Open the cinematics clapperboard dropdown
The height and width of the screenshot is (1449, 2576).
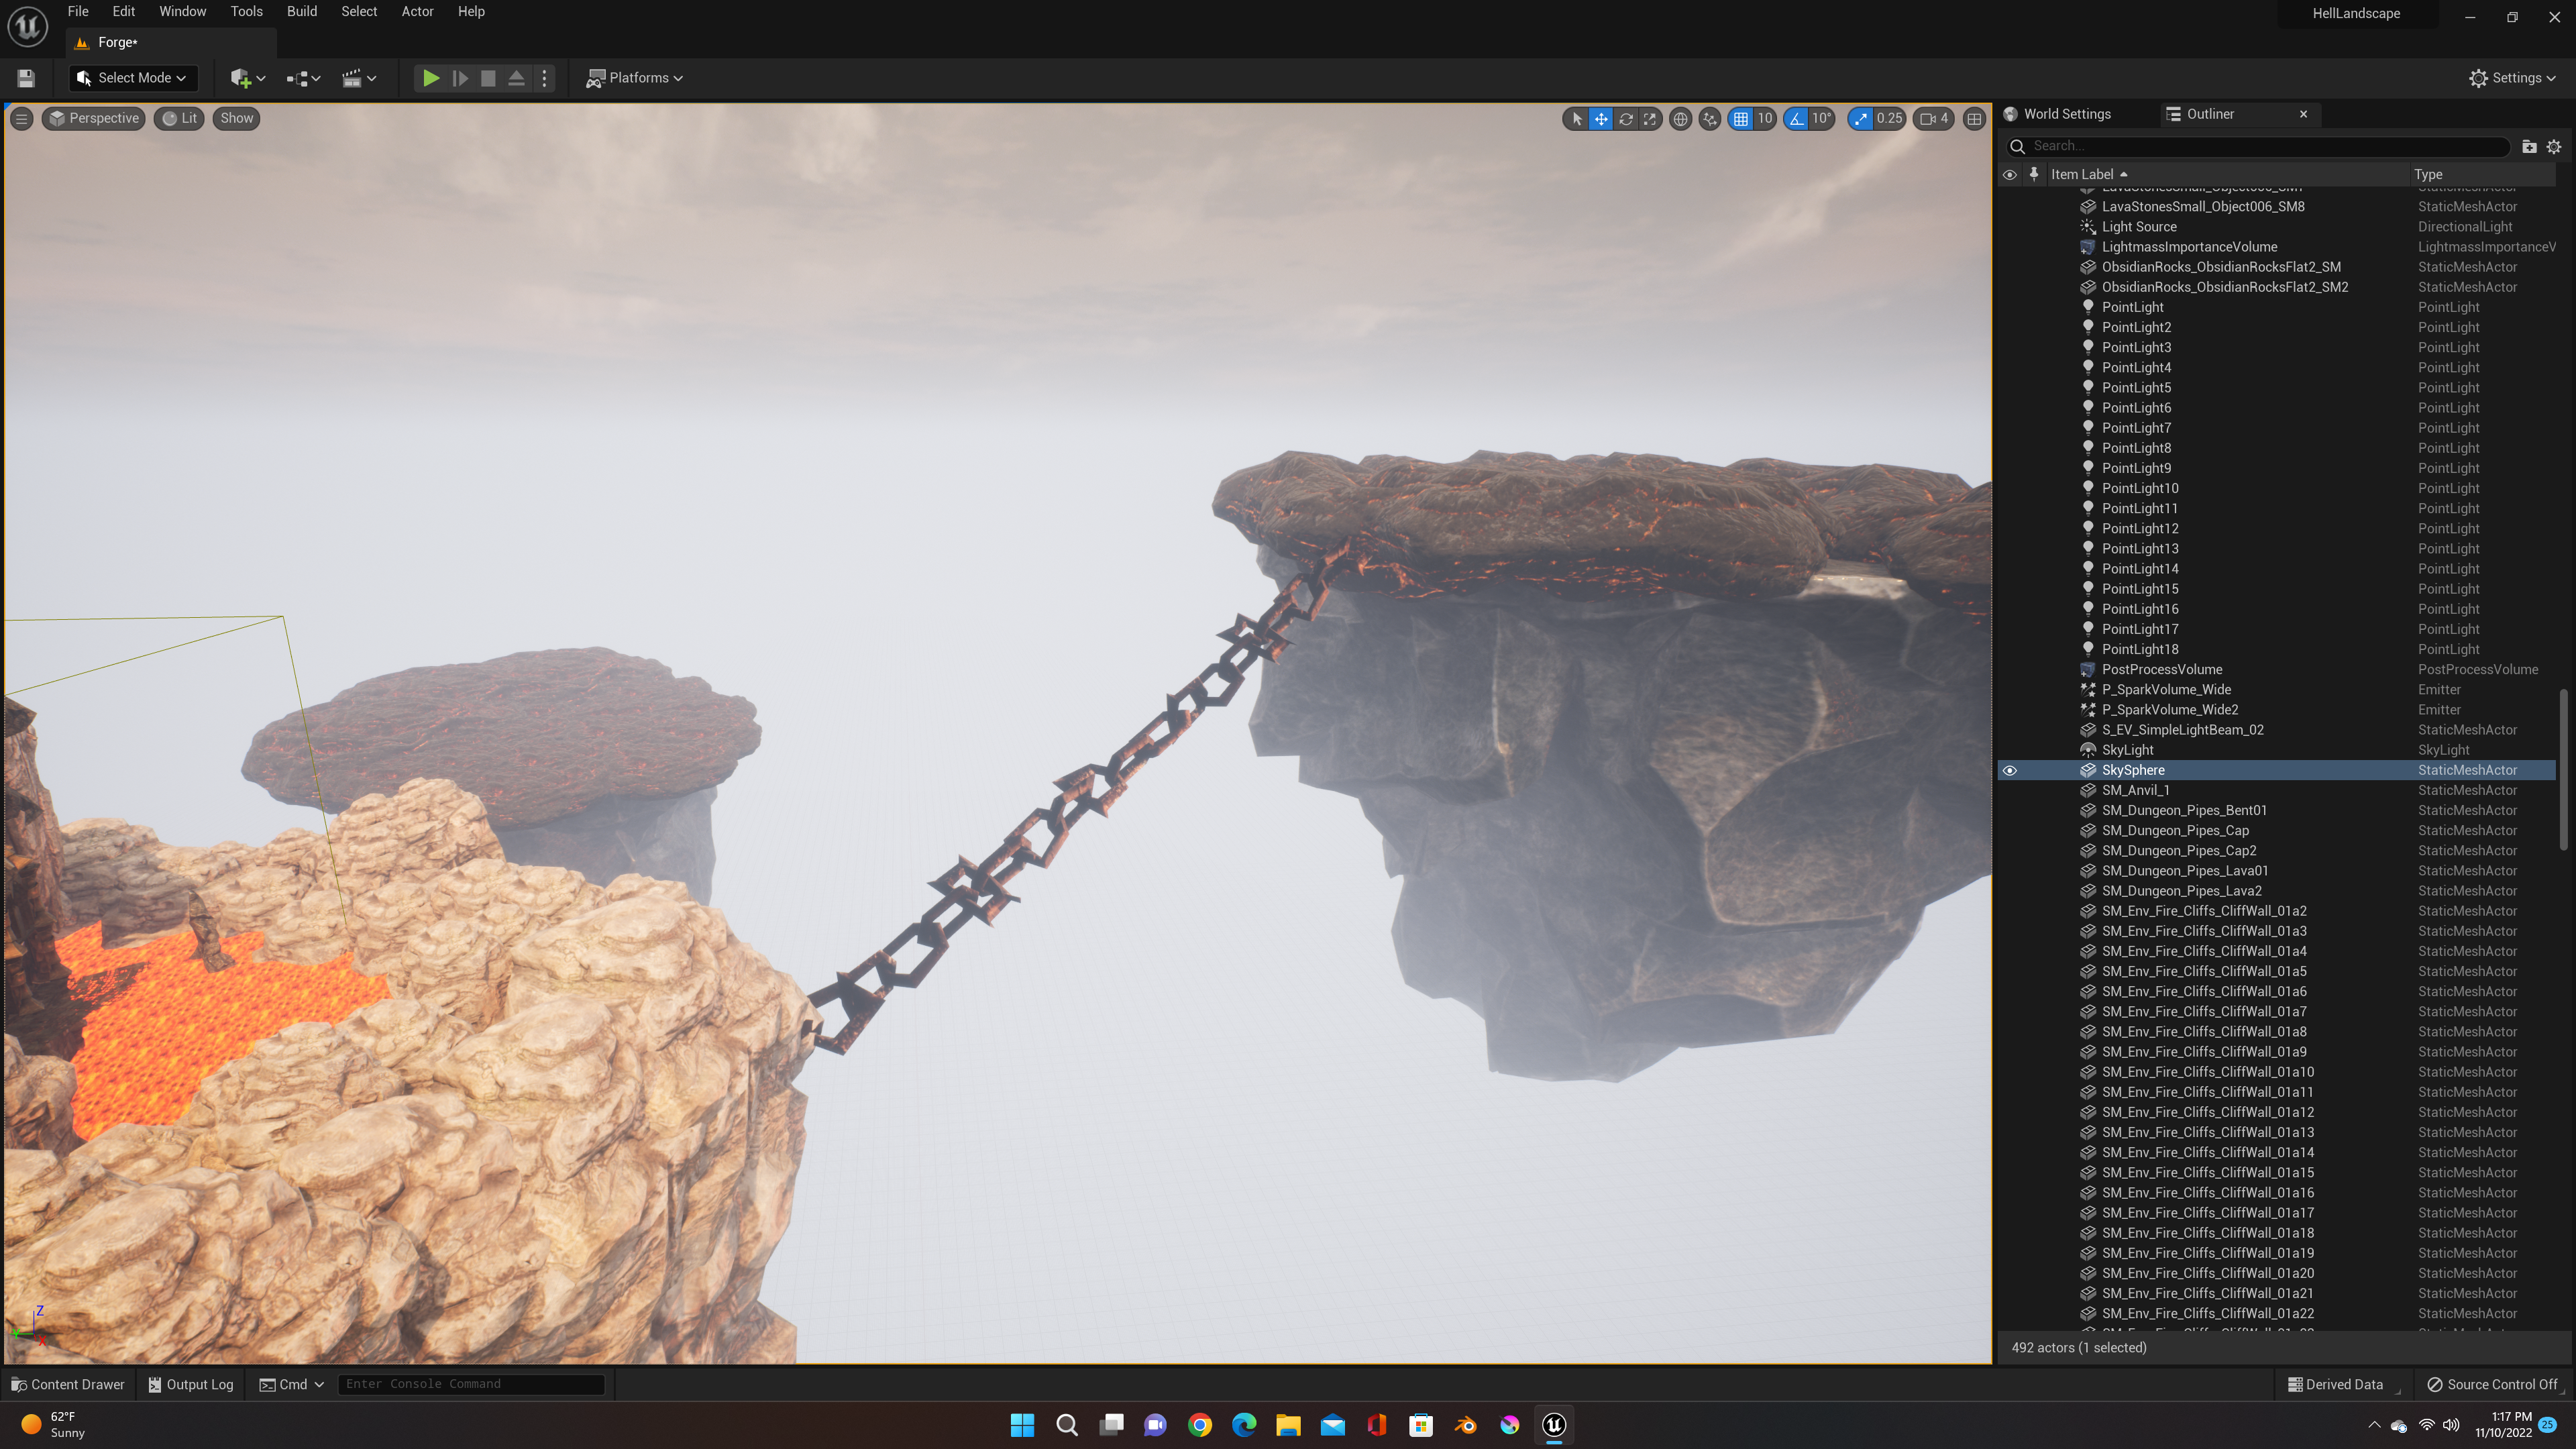359,78
